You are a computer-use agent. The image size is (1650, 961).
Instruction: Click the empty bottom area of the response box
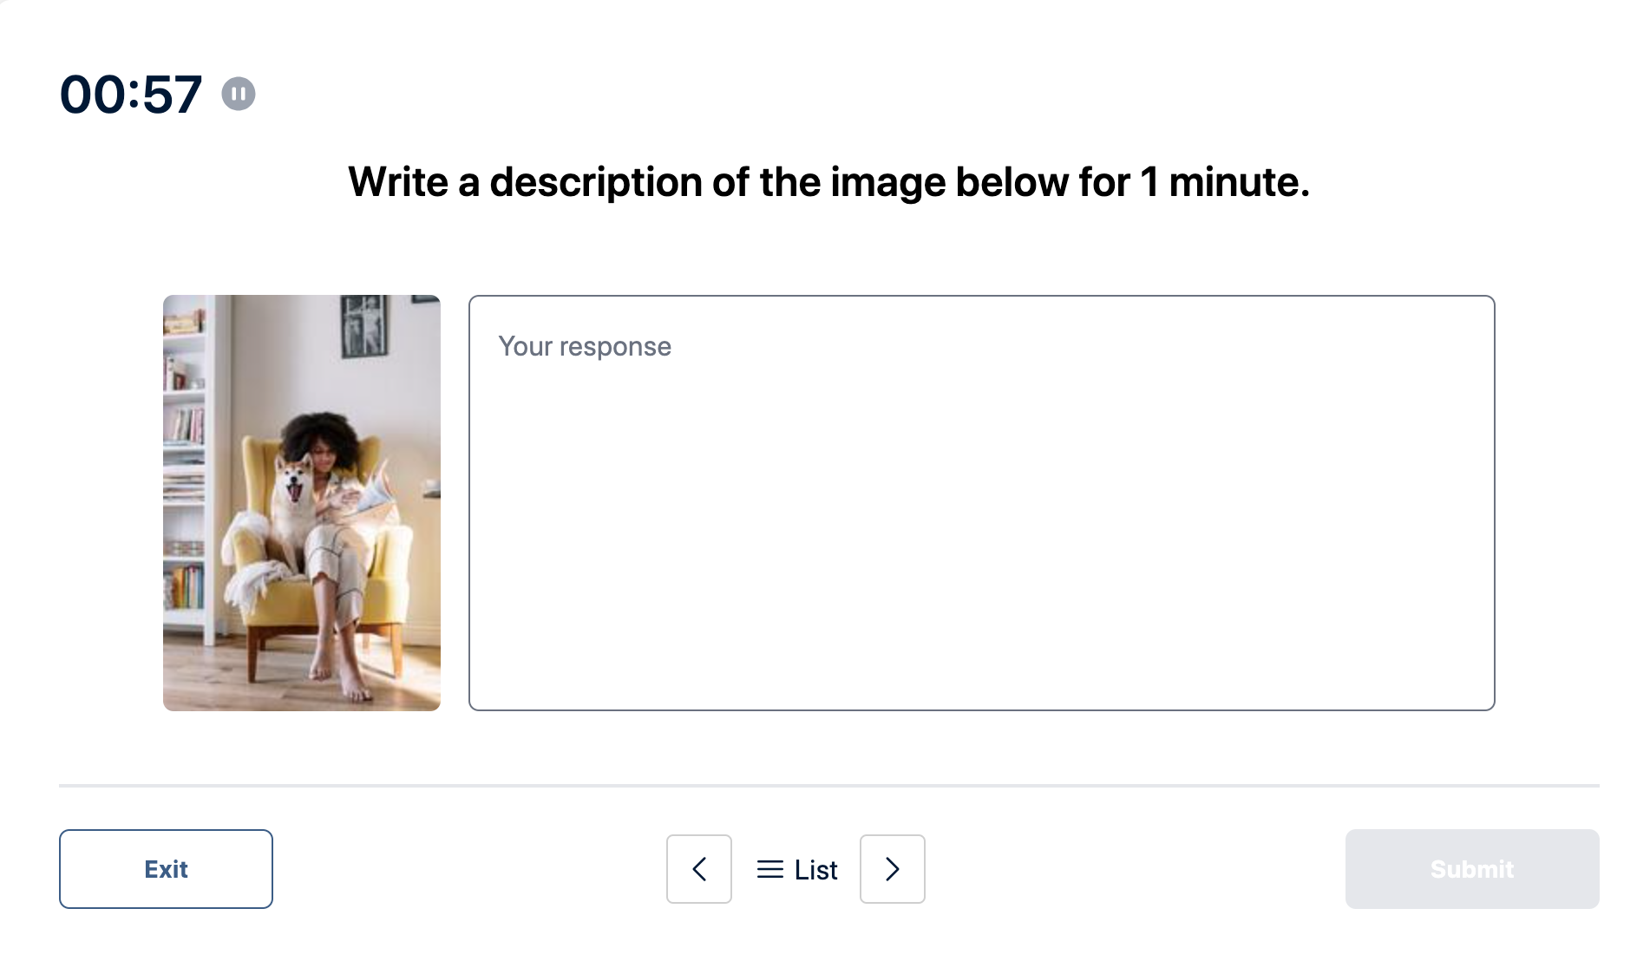tap(982, 642)
